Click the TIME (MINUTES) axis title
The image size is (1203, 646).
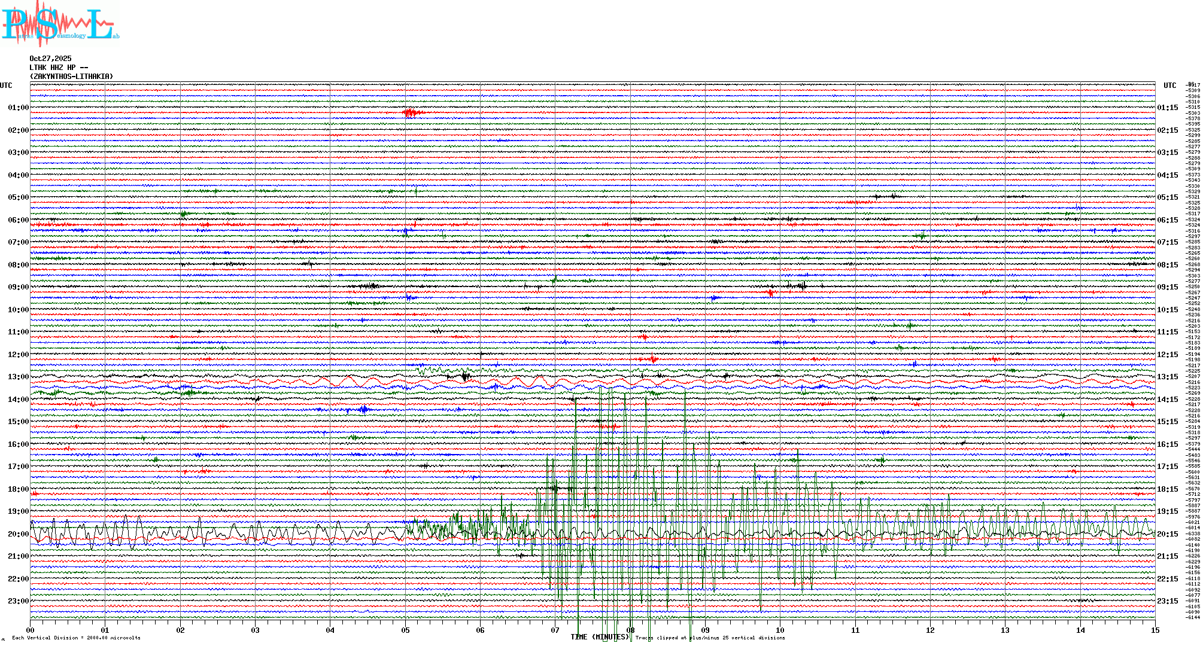[x=600, y=637]
